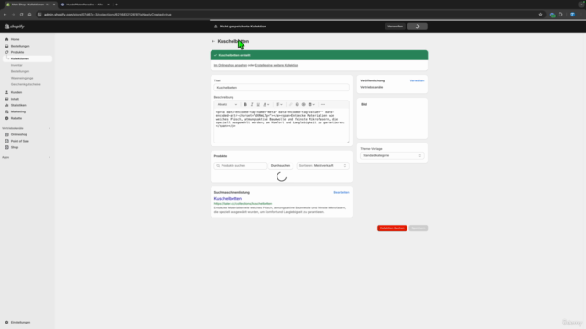Open the Standardkategorie theme template dropdown
Screen dimensions: 586x329
(x=392, y=155)
